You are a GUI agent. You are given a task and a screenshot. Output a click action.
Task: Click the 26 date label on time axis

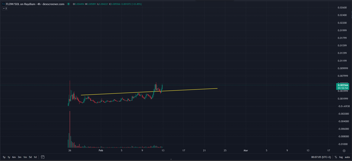(x=70, y=150)
